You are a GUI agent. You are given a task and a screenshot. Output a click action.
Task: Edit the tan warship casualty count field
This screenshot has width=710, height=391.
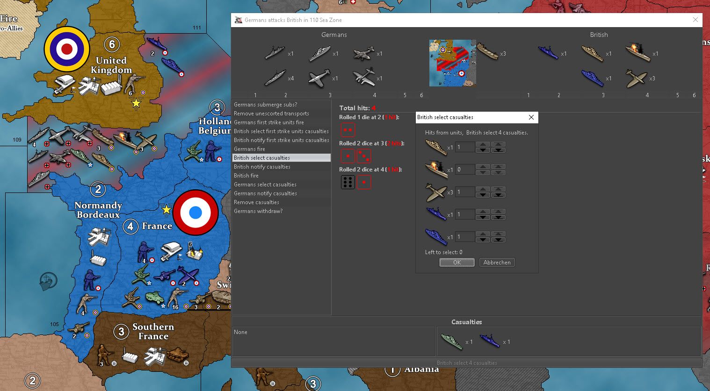point(465,147)
